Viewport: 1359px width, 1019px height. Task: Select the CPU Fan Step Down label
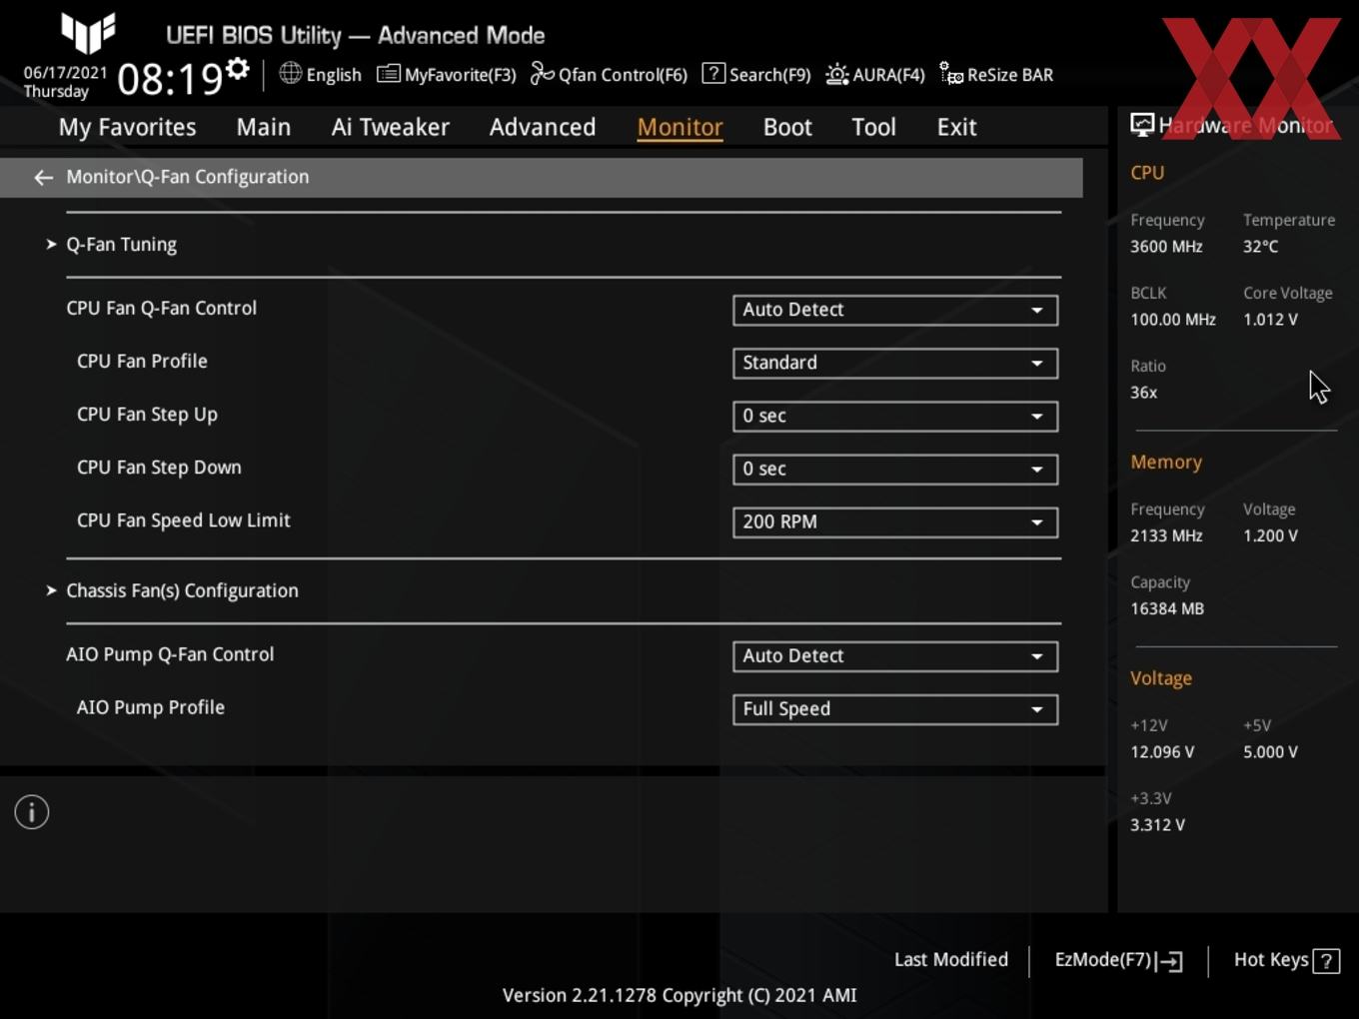pos(159,468)
